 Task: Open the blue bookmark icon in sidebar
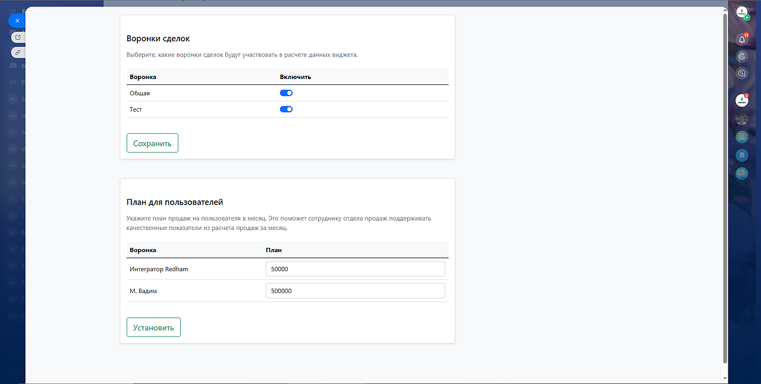point(741,155)
